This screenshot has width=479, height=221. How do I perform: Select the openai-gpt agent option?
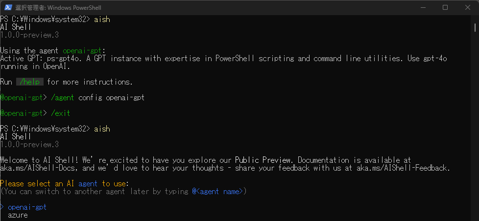[27, 207]
